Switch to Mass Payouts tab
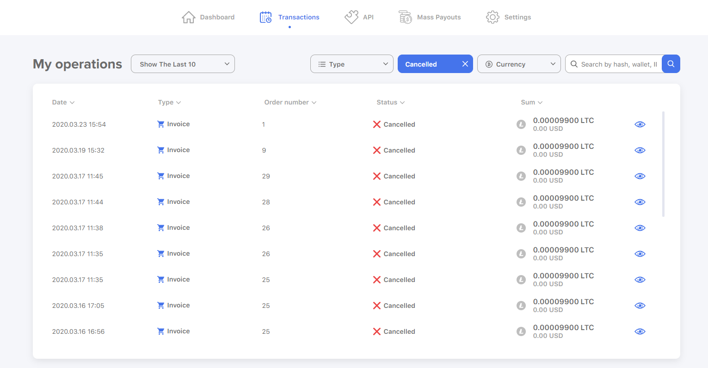Screen dimensions: 708x368 click(430, 17)
